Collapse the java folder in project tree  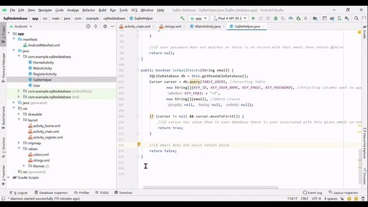coord(14,51)
